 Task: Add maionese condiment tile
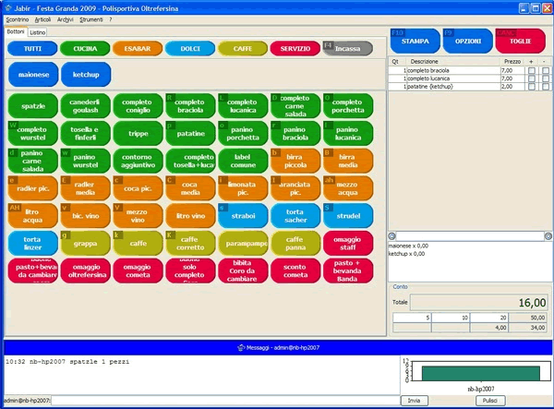click(x=31, y=73)
